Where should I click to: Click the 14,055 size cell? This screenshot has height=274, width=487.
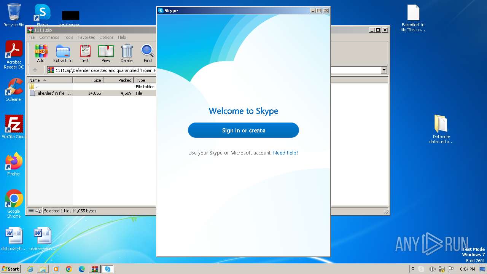94,93
